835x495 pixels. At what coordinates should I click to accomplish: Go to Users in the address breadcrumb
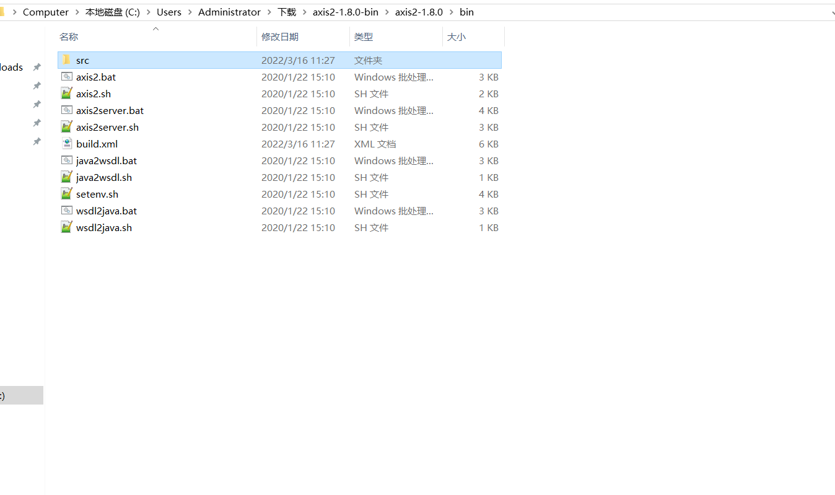click(x=169, y=12)
